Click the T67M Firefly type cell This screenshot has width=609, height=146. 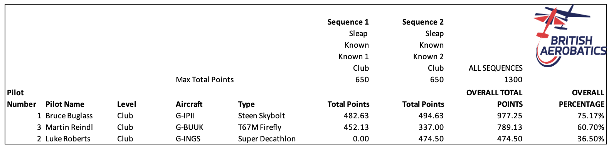[x=259, y=127]
